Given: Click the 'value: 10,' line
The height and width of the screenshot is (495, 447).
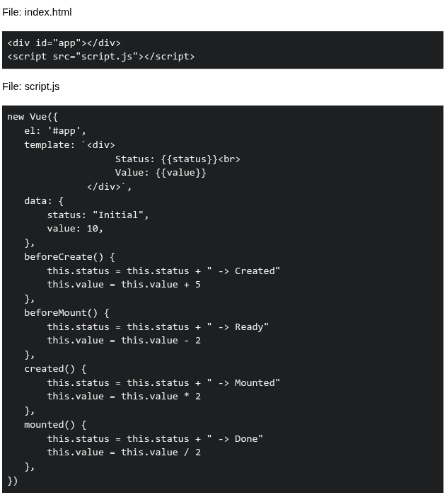Looking at the screenshot, I should pyautogui.click(x=75, y=229).
